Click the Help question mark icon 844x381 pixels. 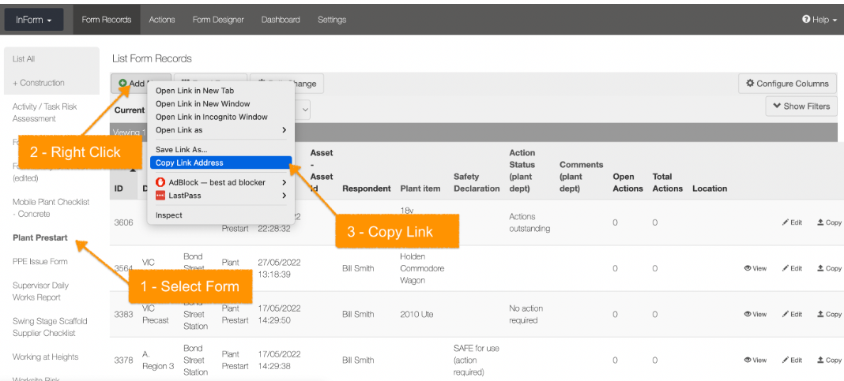point(806,20)
